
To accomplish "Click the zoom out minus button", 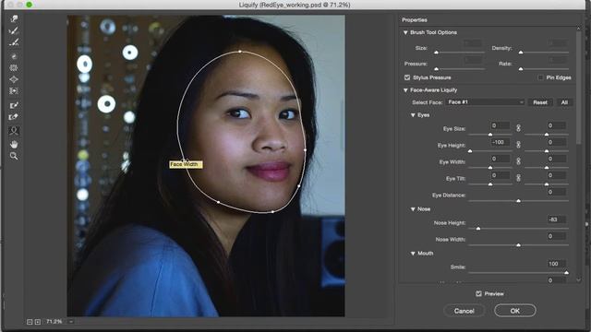I will (x=30, y=322).
